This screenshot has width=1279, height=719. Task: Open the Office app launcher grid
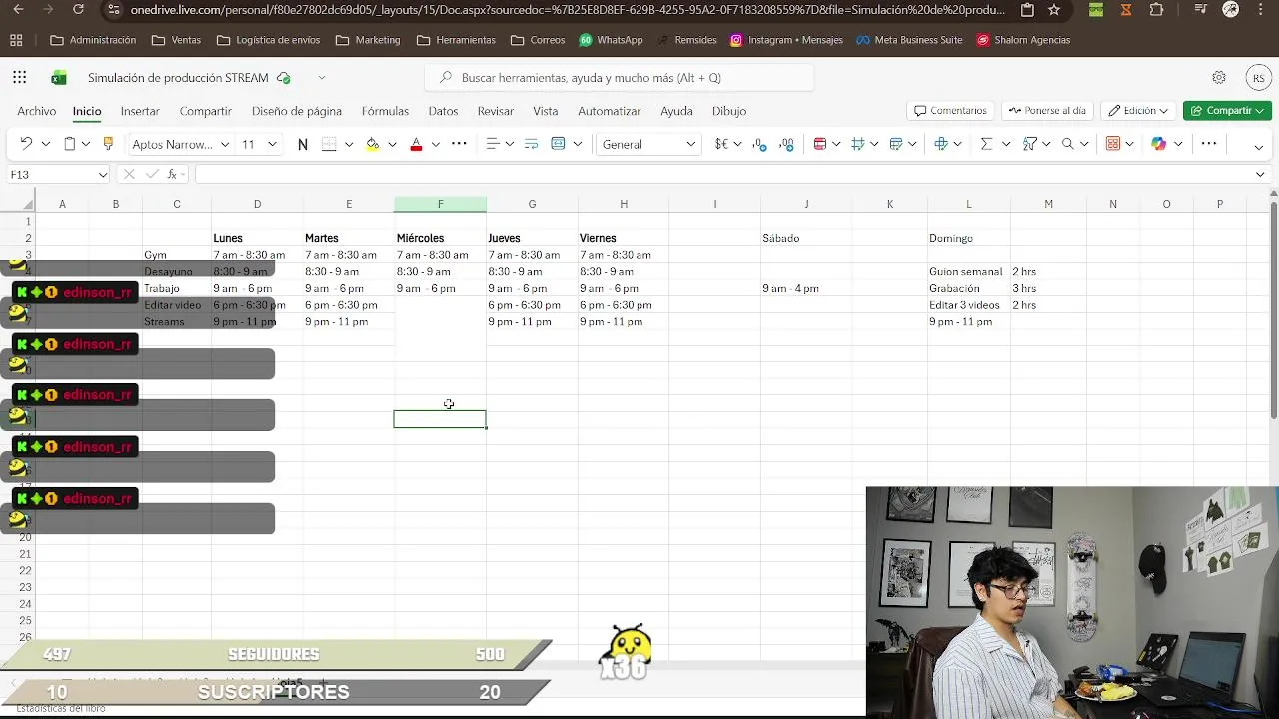point(20,77)
